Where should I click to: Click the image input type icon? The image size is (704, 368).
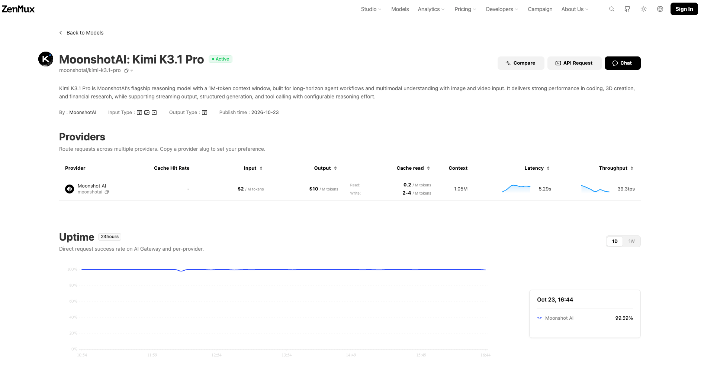pos(147,113)
